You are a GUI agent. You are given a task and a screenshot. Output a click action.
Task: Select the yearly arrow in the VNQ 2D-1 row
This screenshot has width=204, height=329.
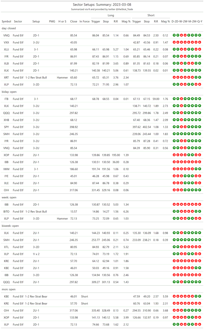tap(200, 35)
